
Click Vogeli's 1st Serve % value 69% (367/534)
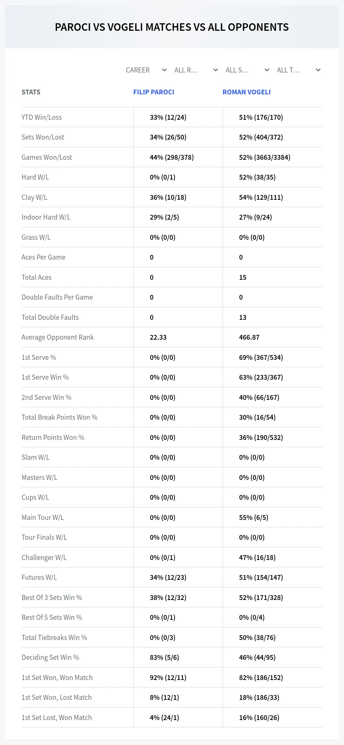click(x=261, y=357)
